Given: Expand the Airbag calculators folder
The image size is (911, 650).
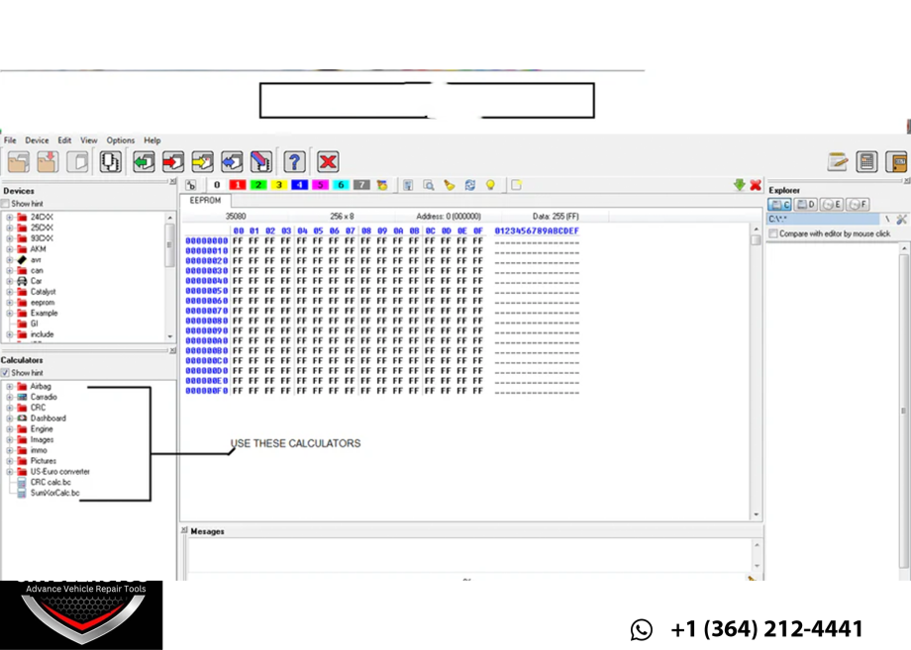Looking at the screenshot, I should pos(9,387).
